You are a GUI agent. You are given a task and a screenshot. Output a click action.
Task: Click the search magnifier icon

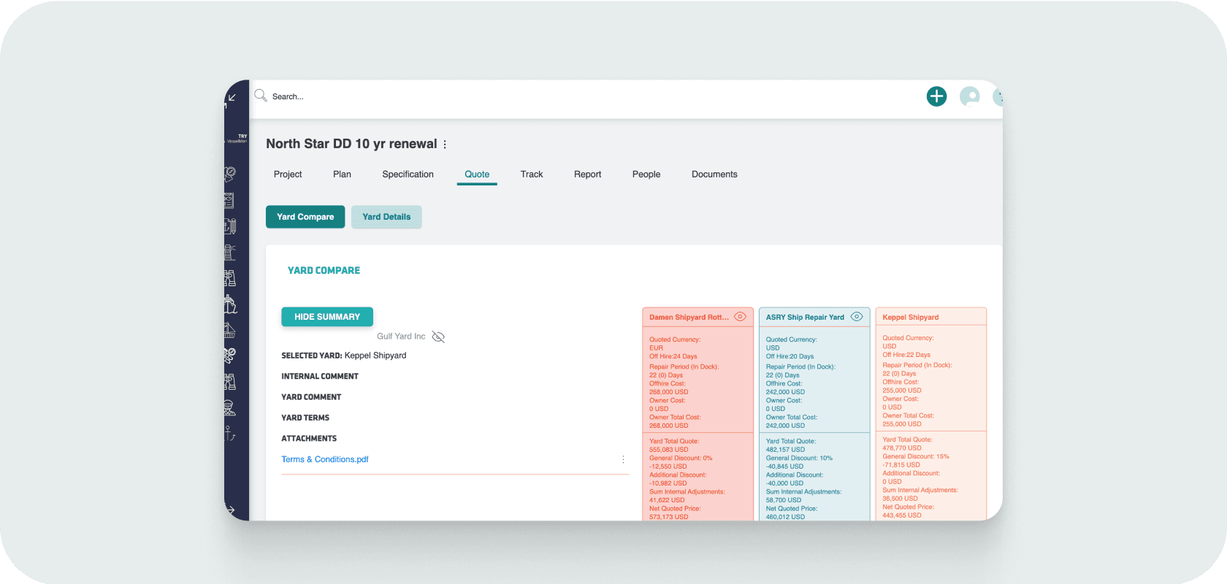point(260,96)
